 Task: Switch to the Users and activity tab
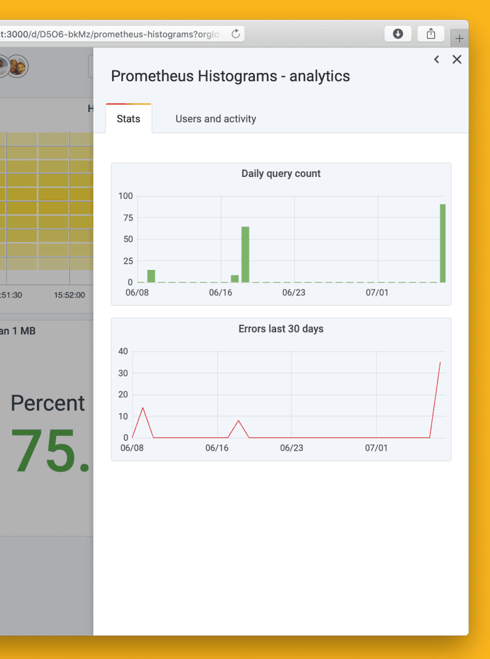(x=215, y=119)
